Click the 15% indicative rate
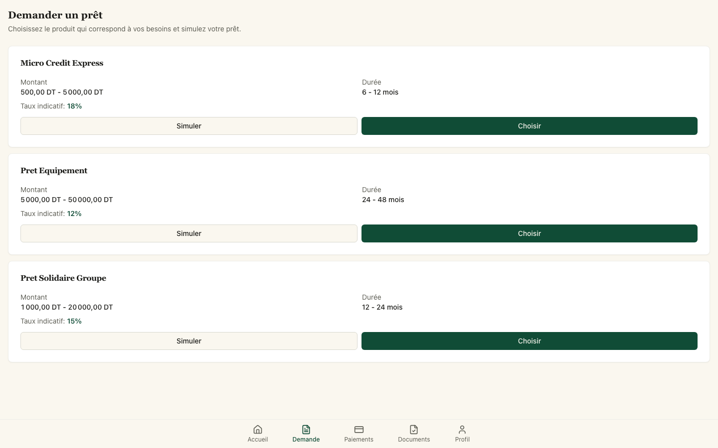The width and height of the screenshot is (718, 448). pyautogui.click(x=74, y=321)
